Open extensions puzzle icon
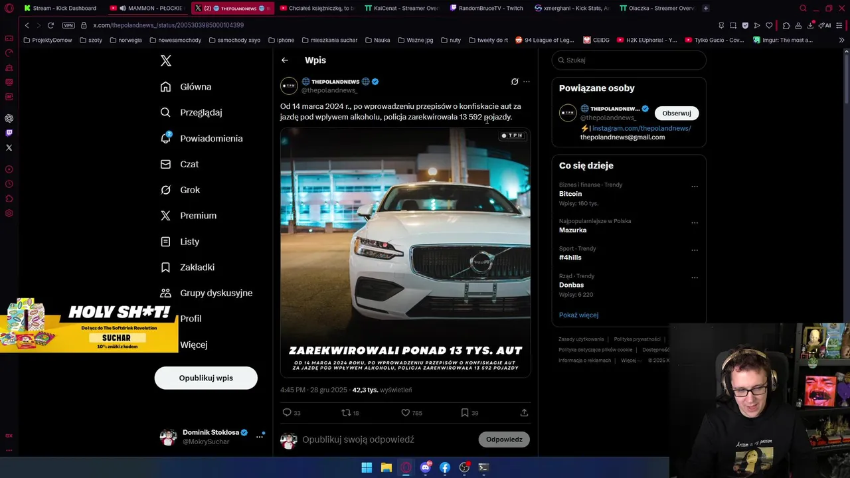This screenshot has height=478, width=850. pyautogui.click(x=786, y=25)
